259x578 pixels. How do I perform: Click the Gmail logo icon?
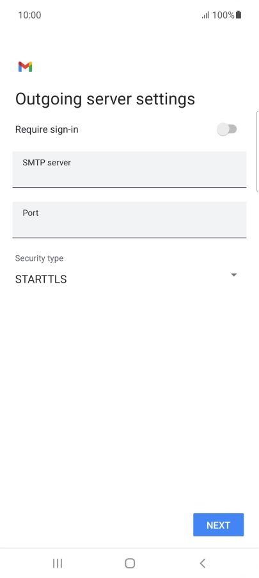tap(25, 67)
